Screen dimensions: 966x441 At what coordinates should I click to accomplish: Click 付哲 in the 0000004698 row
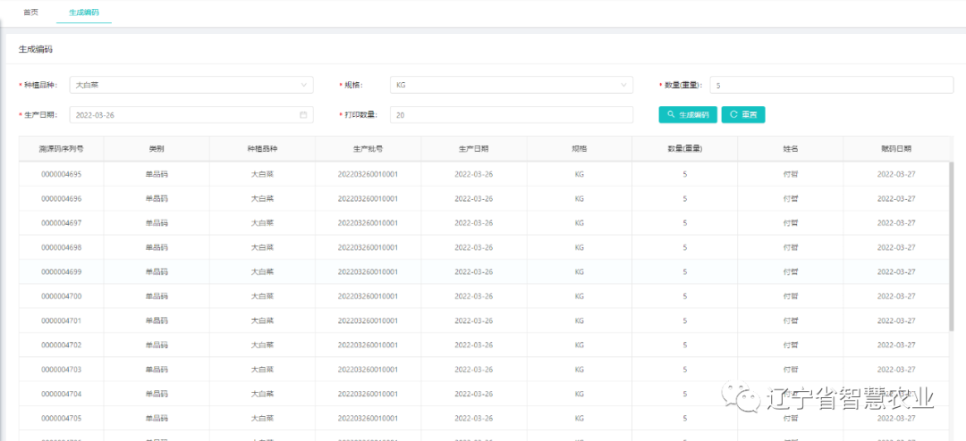click(791, 247)
